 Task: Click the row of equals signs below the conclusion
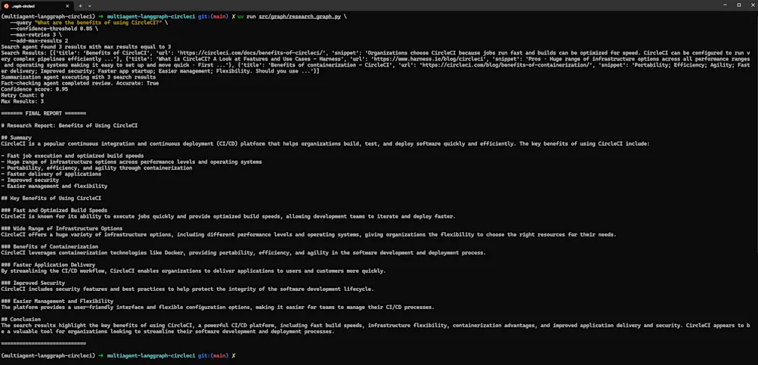(44, 343)
